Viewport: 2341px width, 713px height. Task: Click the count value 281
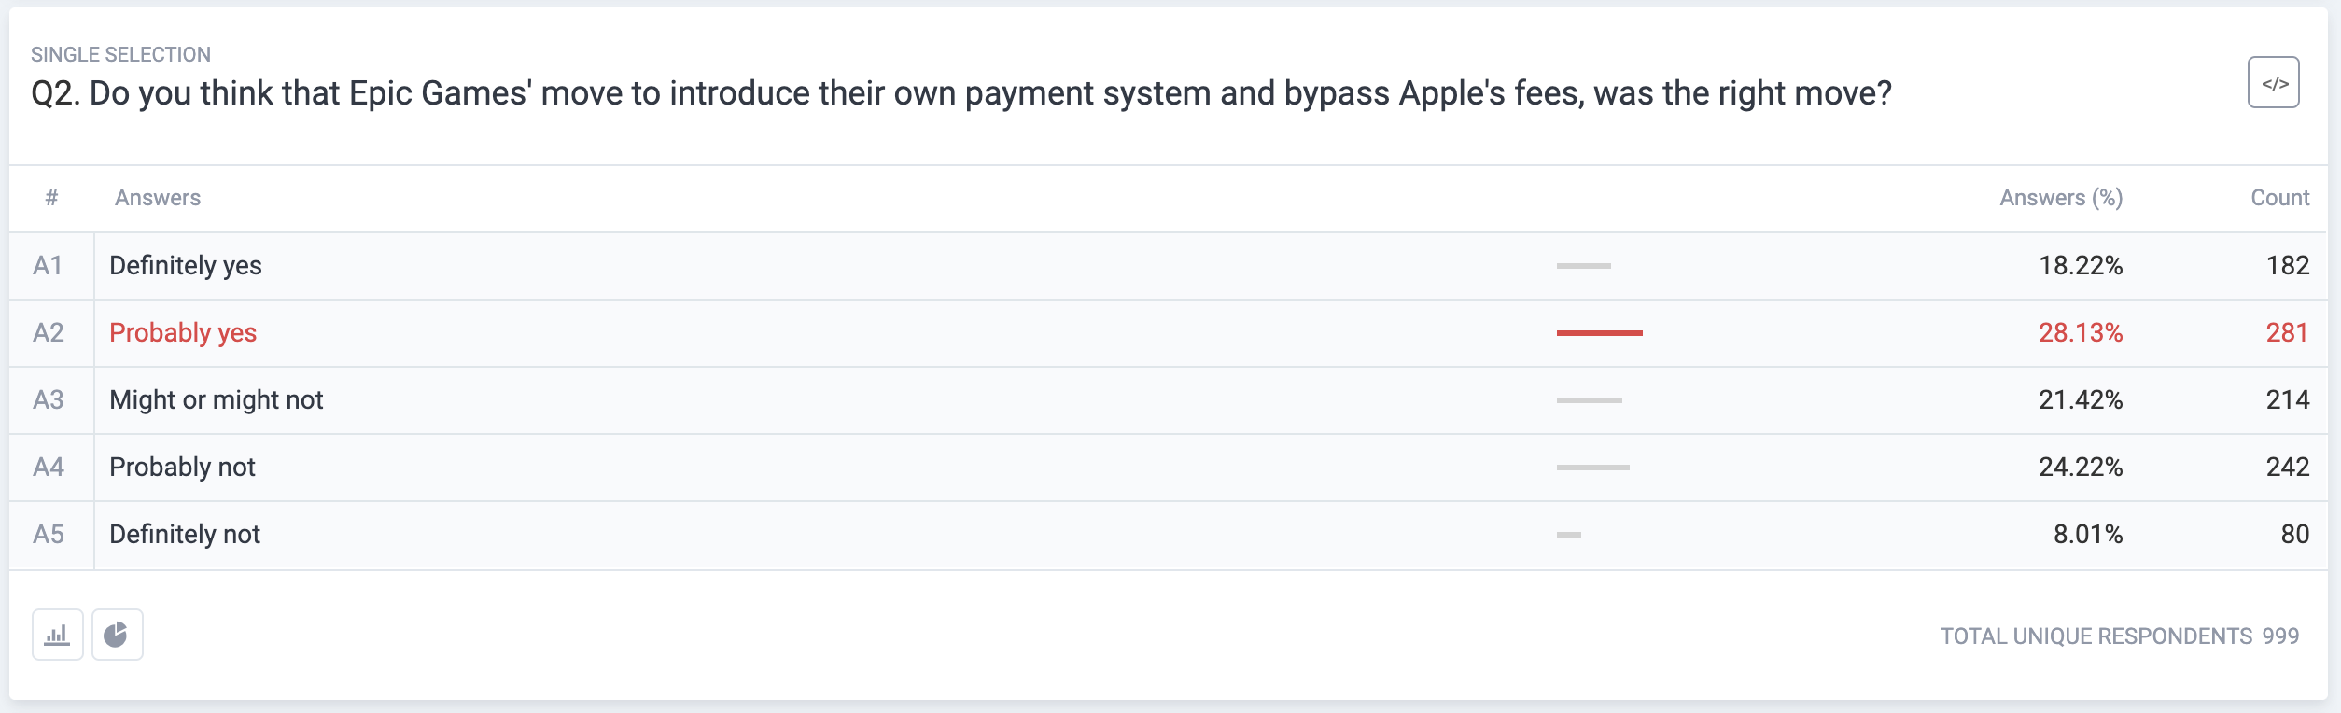click(2287, 332)
